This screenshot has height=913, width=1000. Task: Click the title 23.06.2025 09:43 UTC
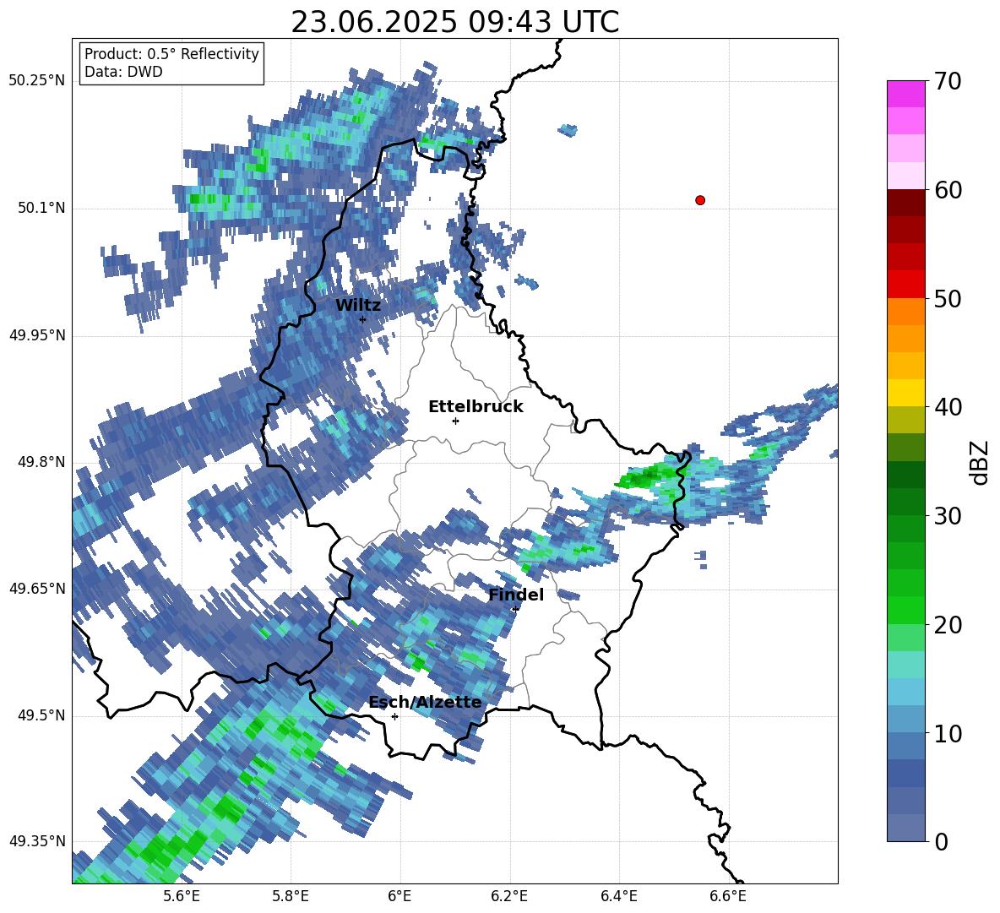click(x=455, y=22)
